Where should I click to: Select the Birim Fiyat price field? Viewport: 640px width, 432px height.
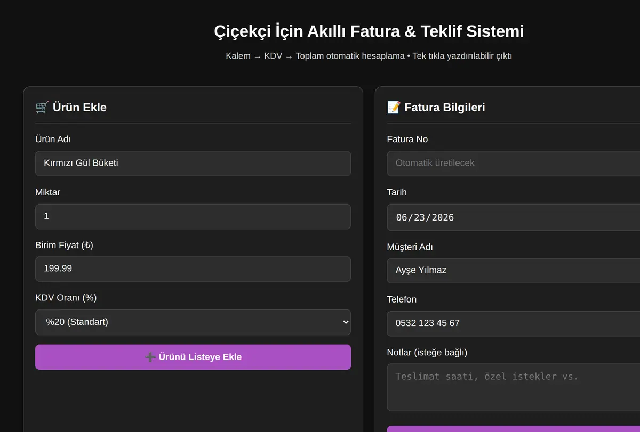point(193,269)
